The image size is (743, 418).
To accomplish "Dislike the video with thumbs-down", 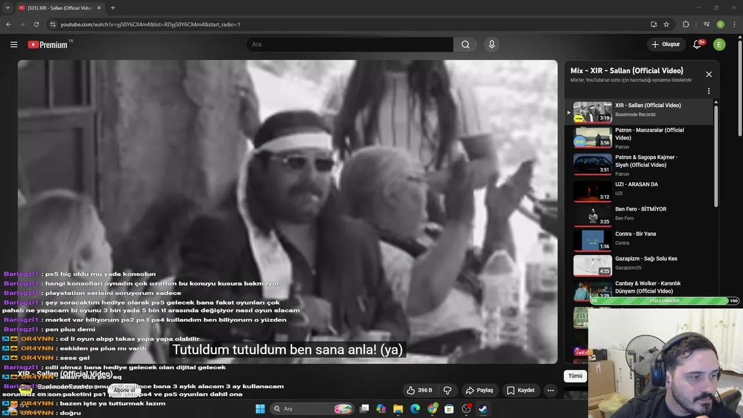I will pyautogui.click(x=448, y=391).
